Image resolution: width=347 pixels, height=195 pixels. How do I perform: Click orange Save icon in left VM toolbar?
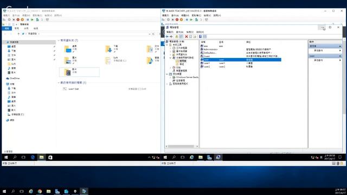point(22,19)
